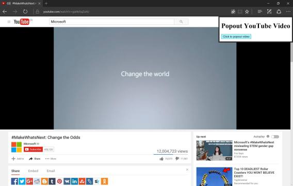The height and width of the screenshot is (186, 293).
Task: Show Autoplay info icon
Action: [268, 137]
